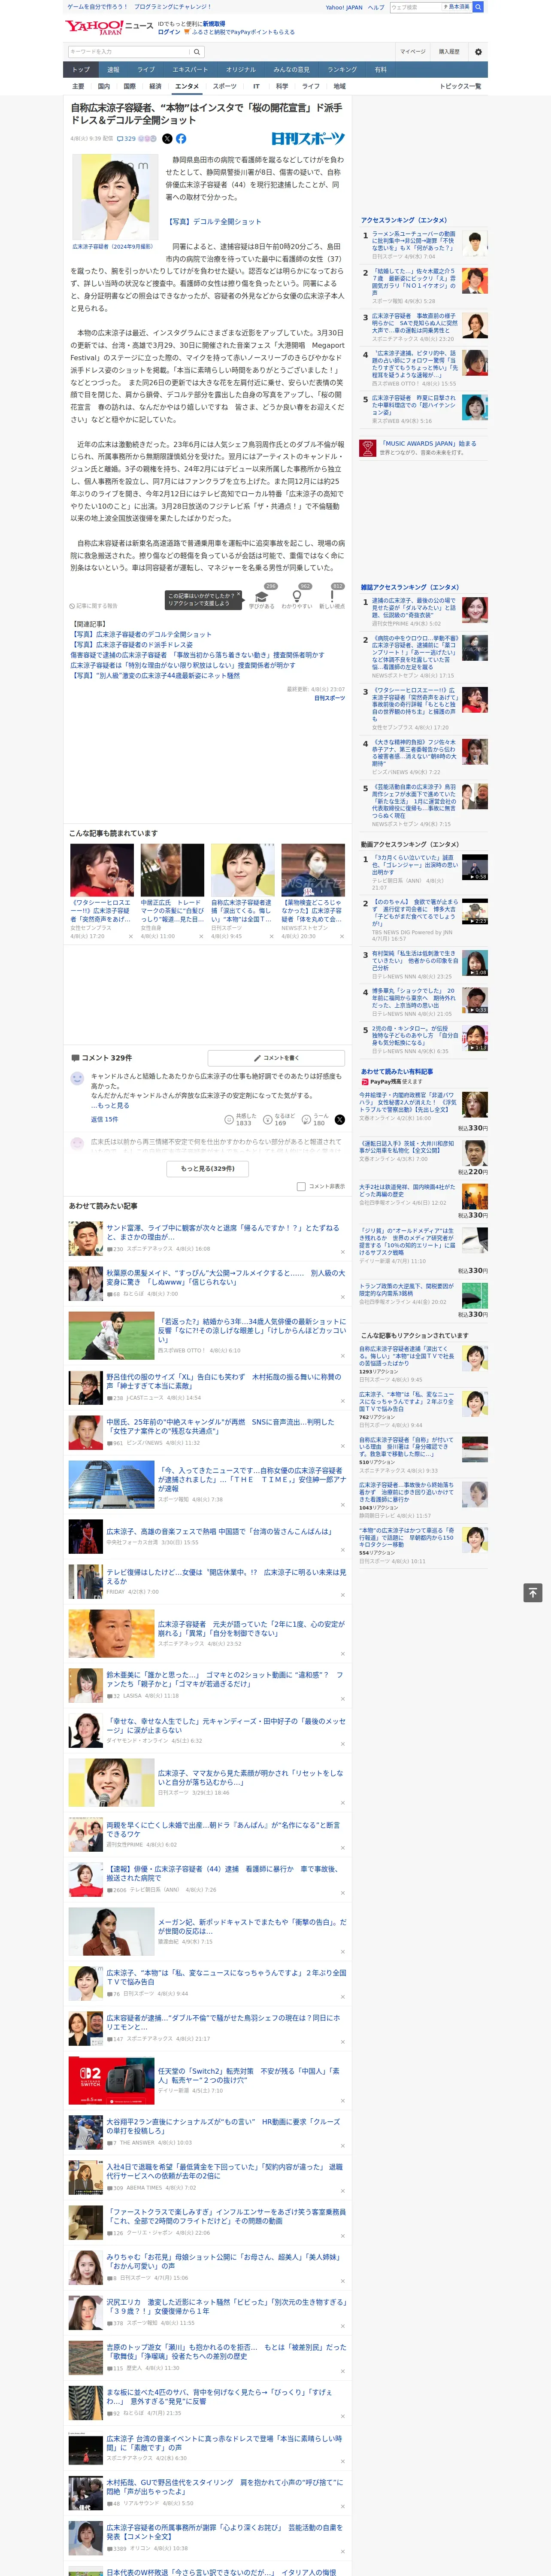
Task: Select the トップ tab
Action: click(x=81, y=70)
